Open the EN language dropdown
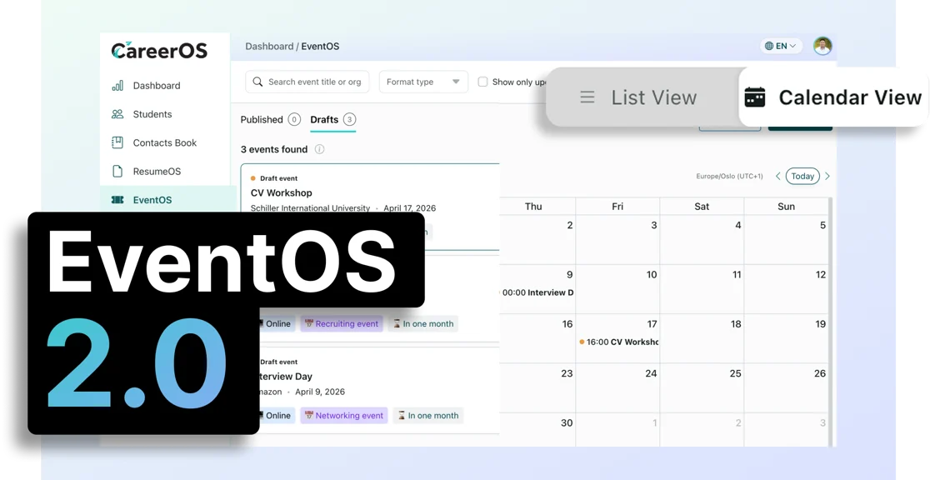Screen dimensions: 930x480 point(781,46)
